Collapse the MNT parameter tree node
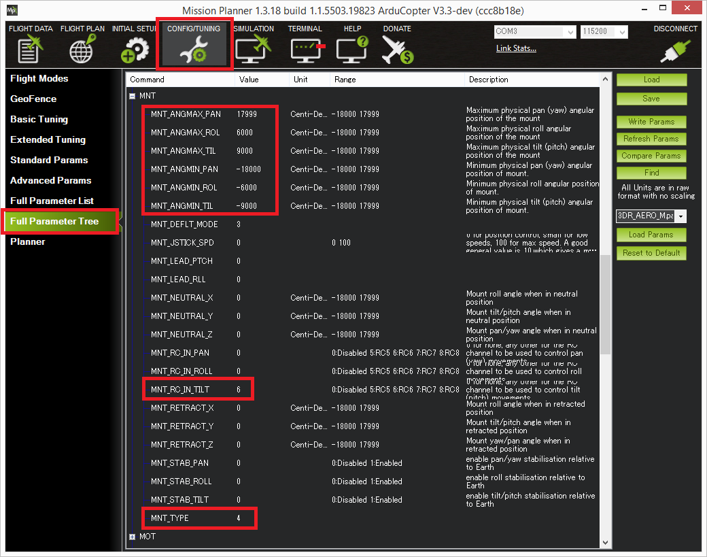Screen dimensions: 707x557 (x=133, y=97)
